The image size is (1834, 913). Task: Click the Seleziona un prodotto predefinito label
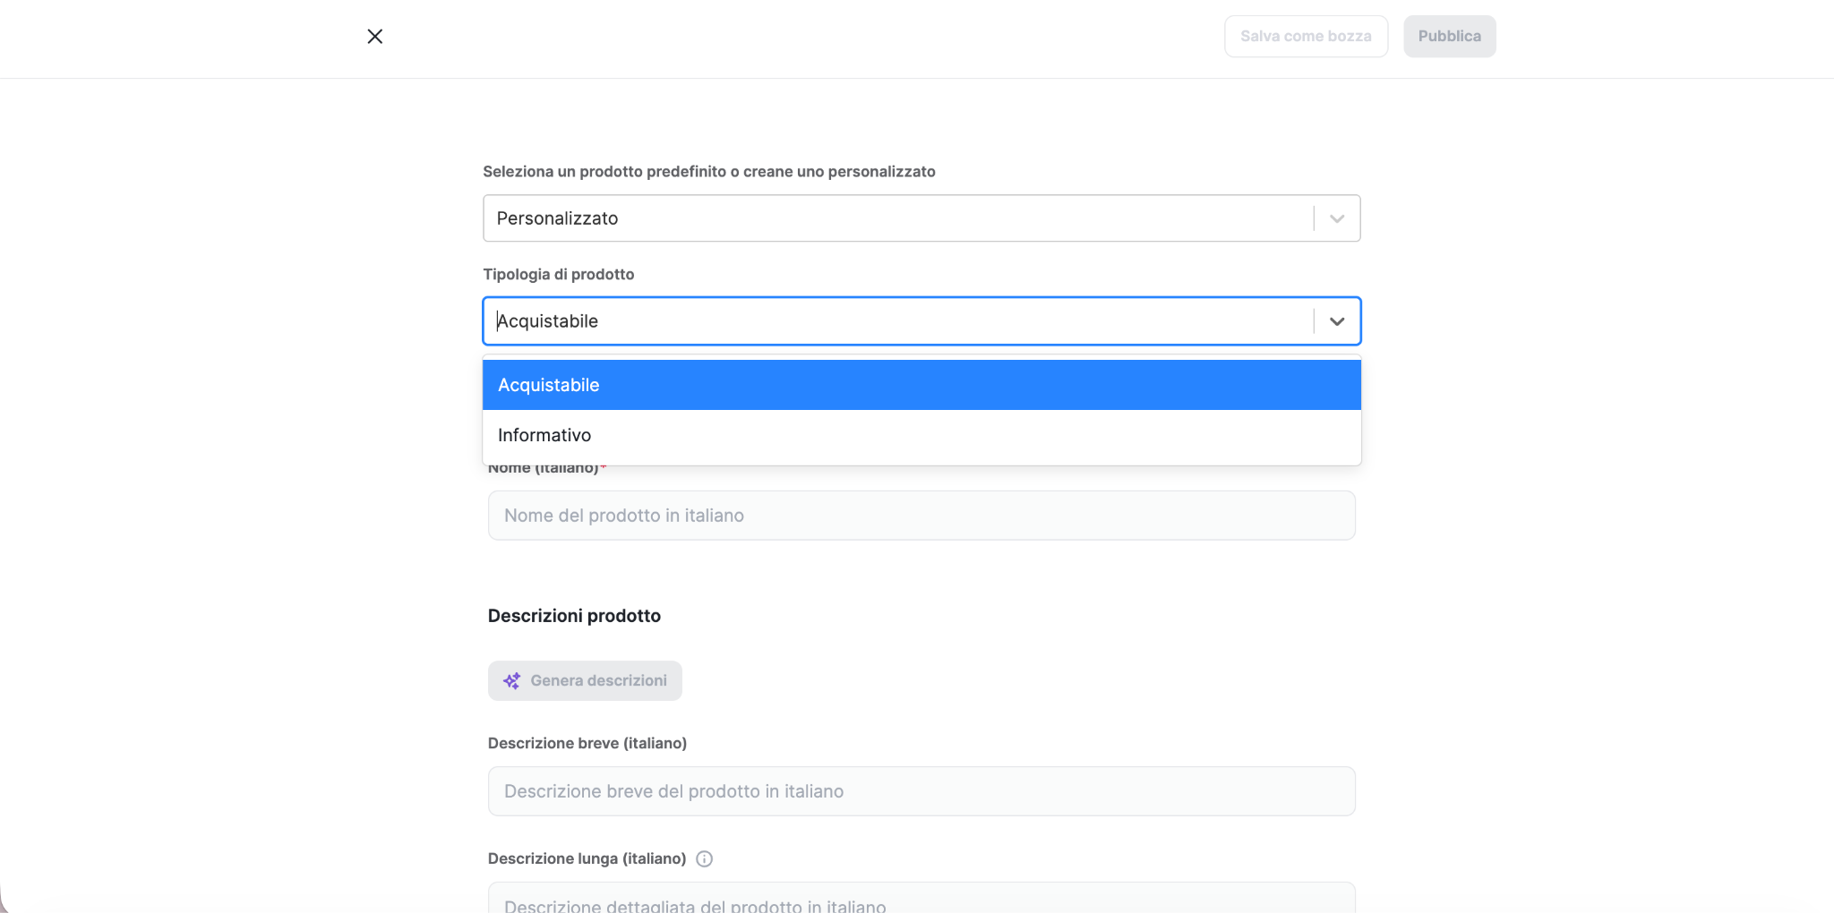tap(709, 172)
